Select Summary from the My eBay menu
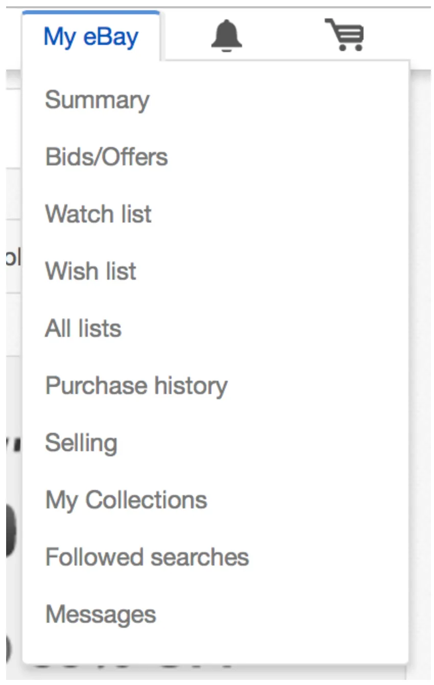The image size is (434, 685). (x=97, y=100)
